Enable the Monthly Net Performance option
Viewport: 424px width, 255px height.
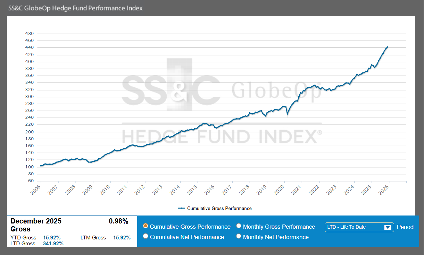(239, 237)
